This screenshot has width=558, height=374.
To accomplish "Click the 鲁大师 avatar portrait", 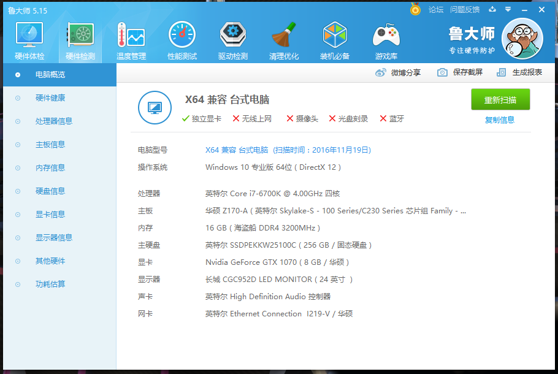I will point(522,39).
